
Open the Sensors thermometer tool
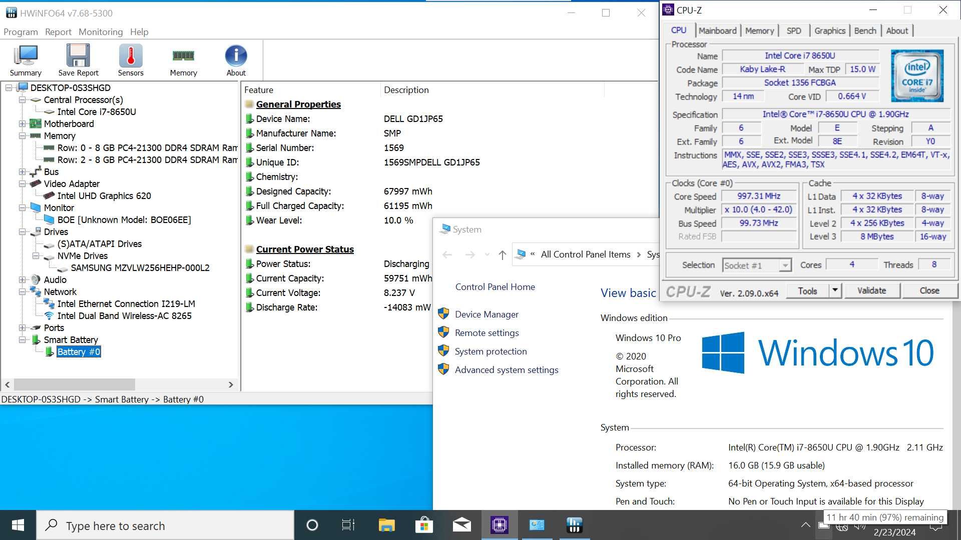[131, 60]
